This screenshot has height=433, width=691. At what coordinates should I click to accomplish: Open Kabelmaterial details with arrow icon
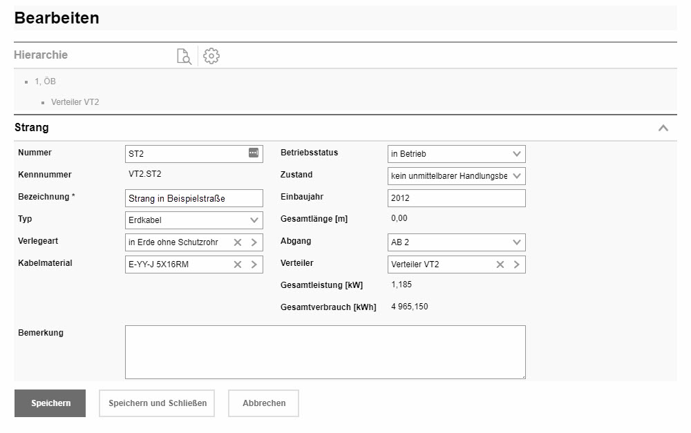point(254,264)
